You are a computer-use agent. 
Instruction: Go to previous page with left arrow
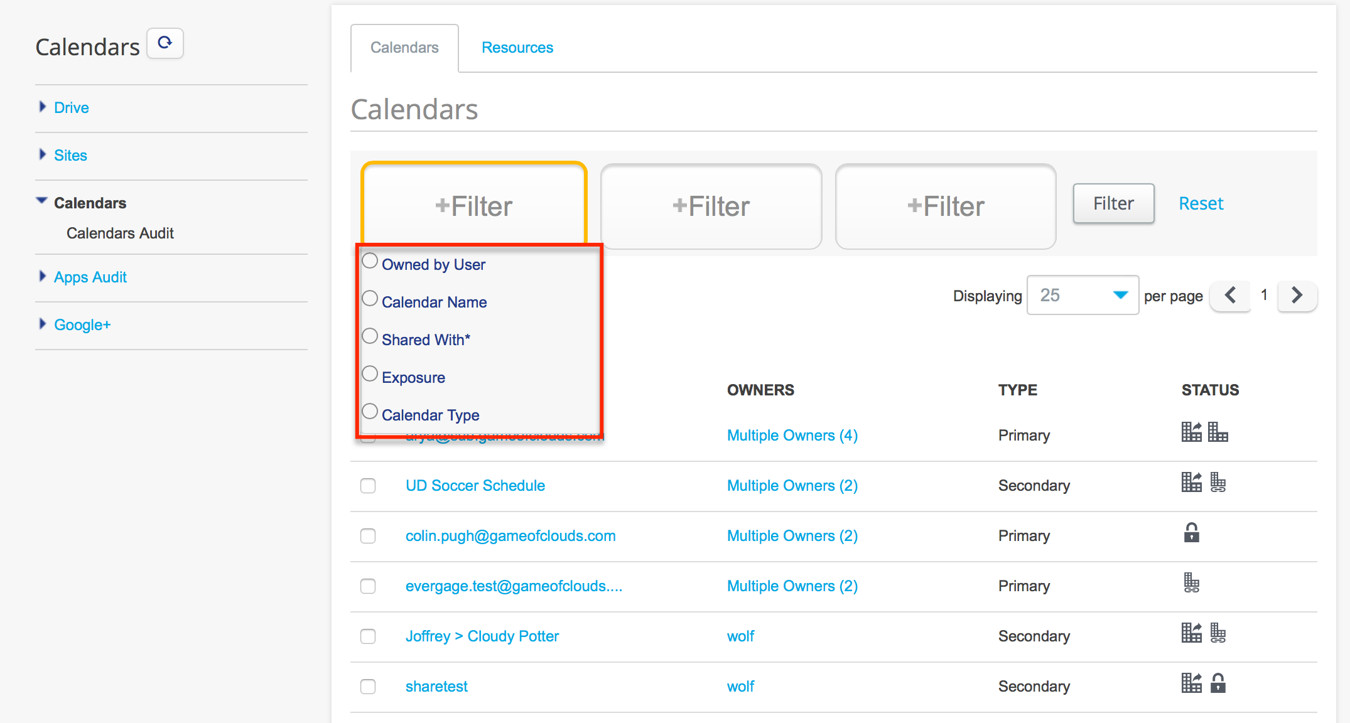(1230, 295)
